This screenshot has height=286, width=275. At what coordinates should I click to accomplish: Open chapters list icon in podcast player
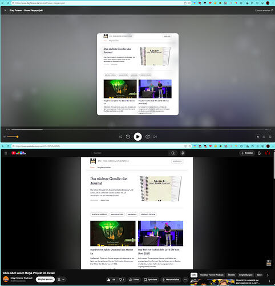click(264, 137)
